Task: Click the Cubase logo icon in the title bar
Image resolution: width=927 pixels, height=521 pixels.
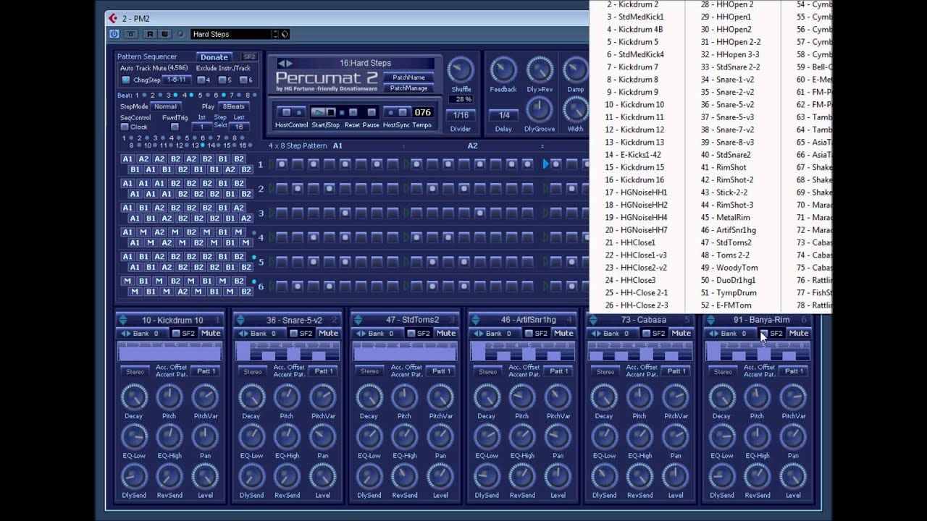Action: click(112, 18)
